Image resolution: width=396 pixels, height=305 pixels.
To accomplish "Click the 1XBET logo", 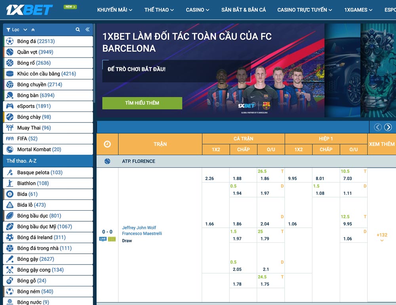I will pos(29,10).
